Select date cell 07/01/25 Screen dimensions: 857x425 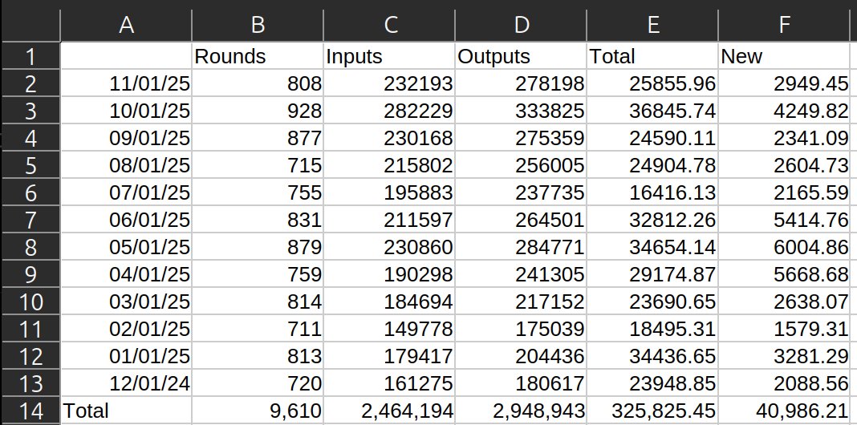(x=126, y=192)
